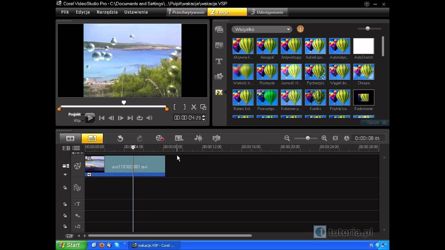Toggle lock on the voice track

point(65,216)
